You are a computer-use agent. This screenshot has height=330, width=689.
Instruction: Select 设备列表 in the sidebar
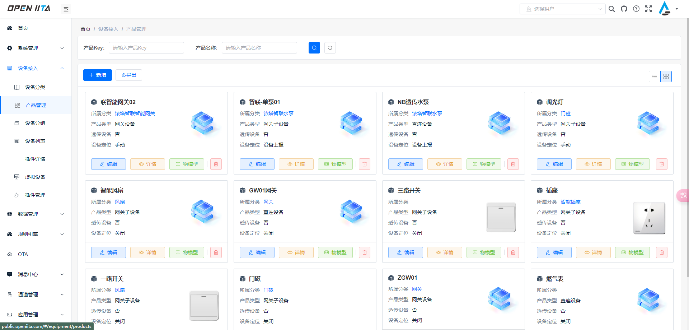(35, 141)
